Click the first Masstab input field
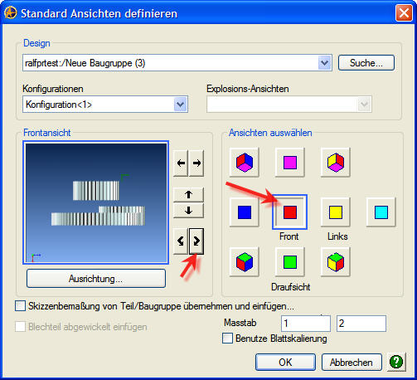417x380 pixels. 306,324
